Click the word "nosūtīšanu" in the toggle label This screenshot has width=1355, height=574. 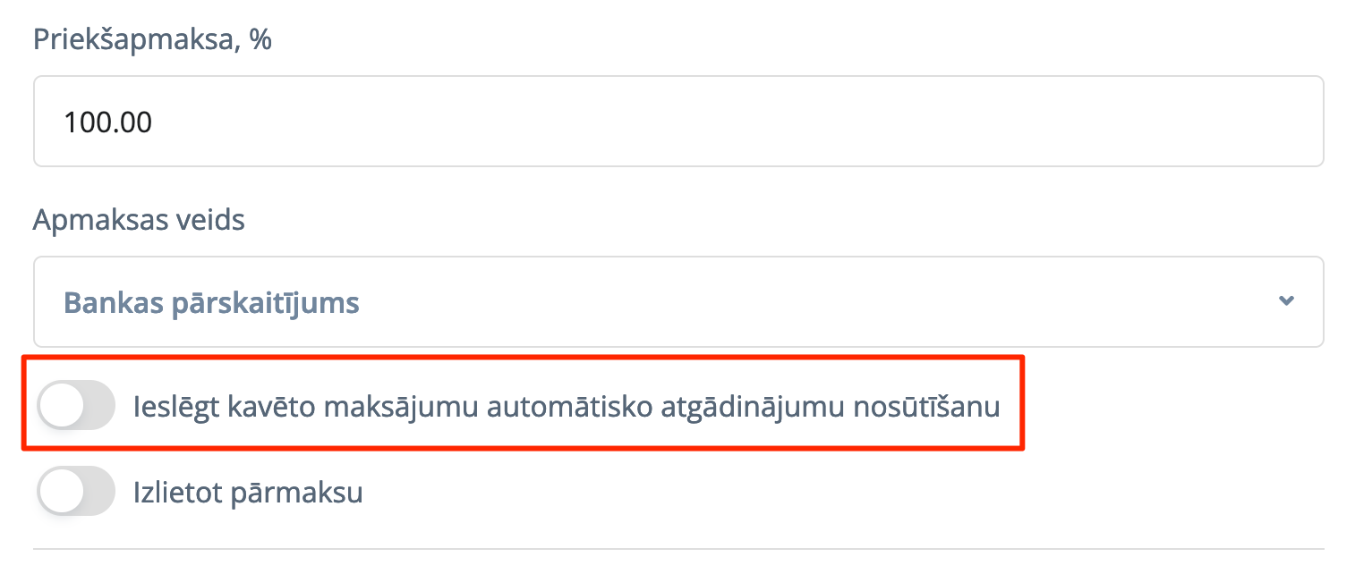[926, 407]
